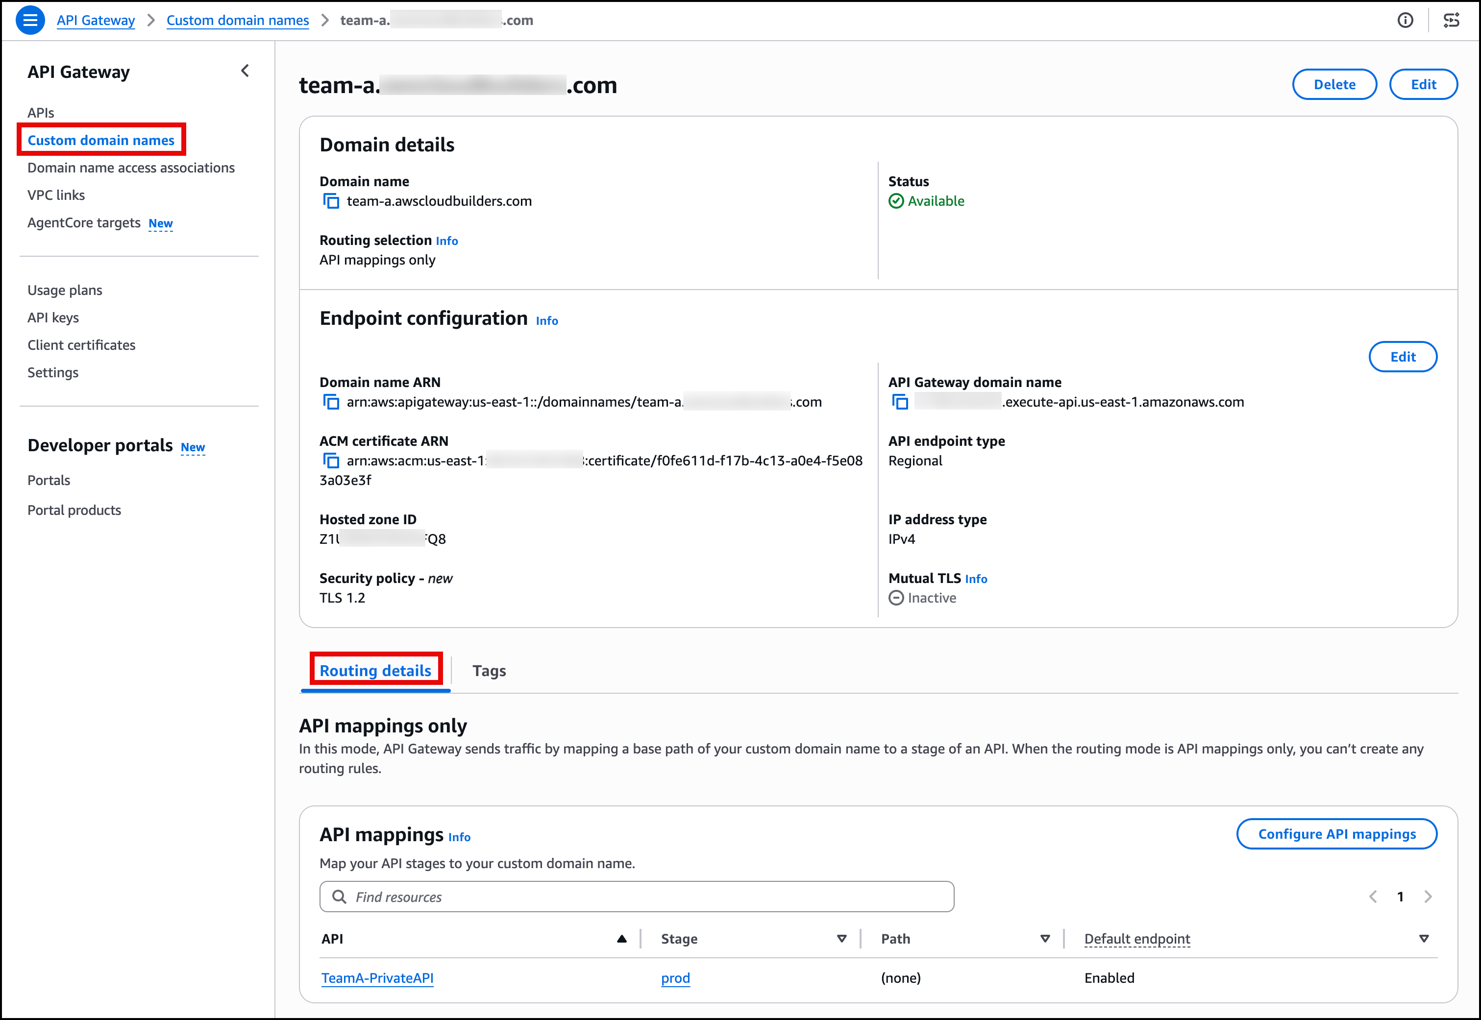Open VPC links in the sidebar
The height and width of the screenshot is (1020, 1481).
point(56,195)
